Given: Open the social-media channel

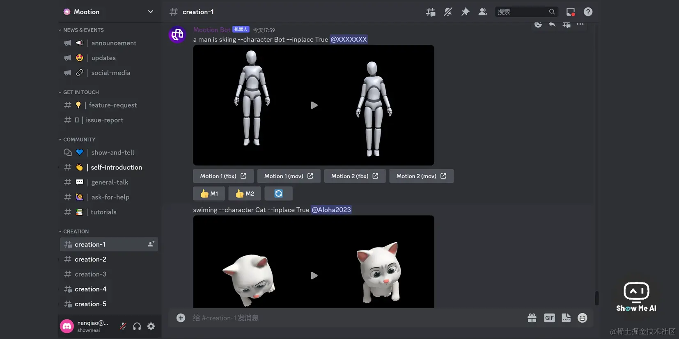Looking at the screenshot, I should pyautogui.click(x=109, y=73).
